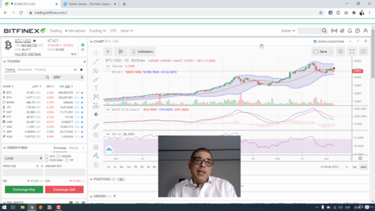The image size is (375, 211).
Task: Open the Wallet dropdown
Action: click(288, 30)
